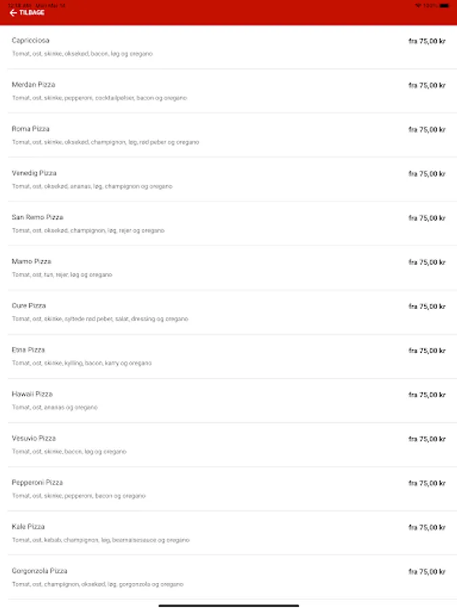
Task: Tap the back arrow icon
Action: click(x=13, y=13)
